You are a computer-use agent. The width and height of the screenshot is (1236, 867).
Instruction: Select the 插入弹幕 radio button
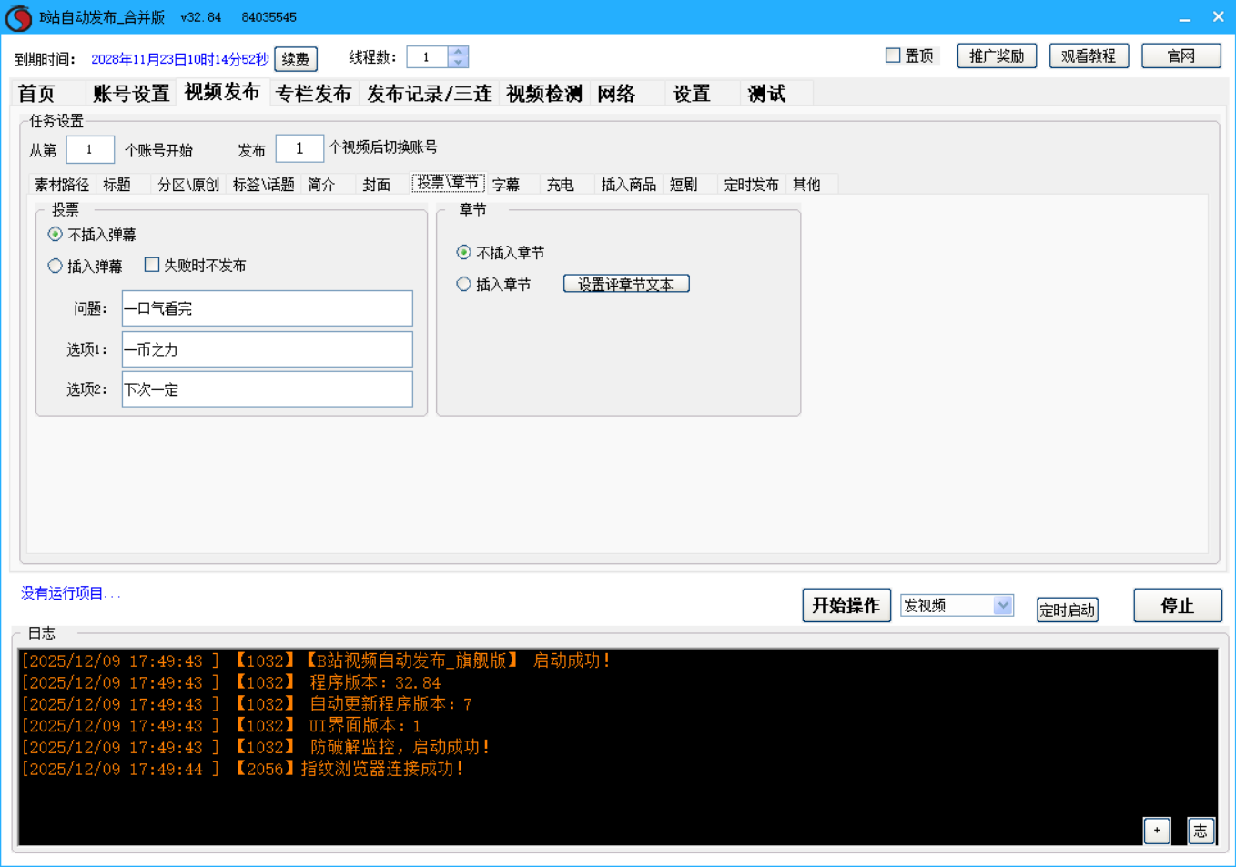(x=56, y=266)
